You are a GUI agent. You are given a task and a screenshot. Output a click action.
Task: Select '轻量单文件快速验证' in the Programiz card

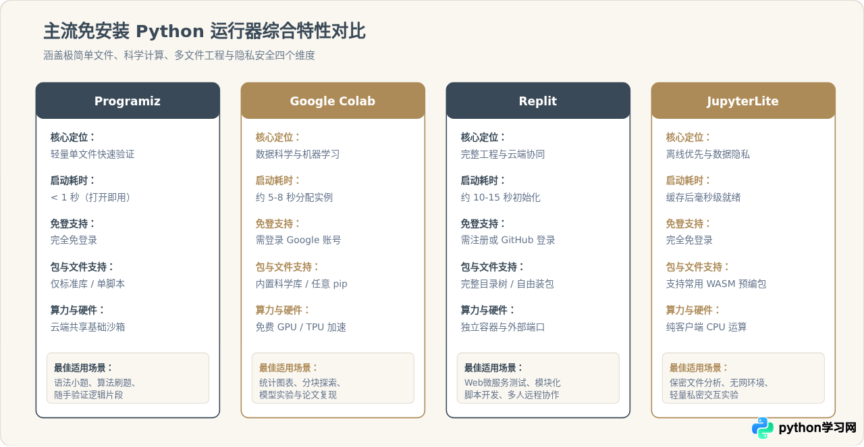point(92,154)
